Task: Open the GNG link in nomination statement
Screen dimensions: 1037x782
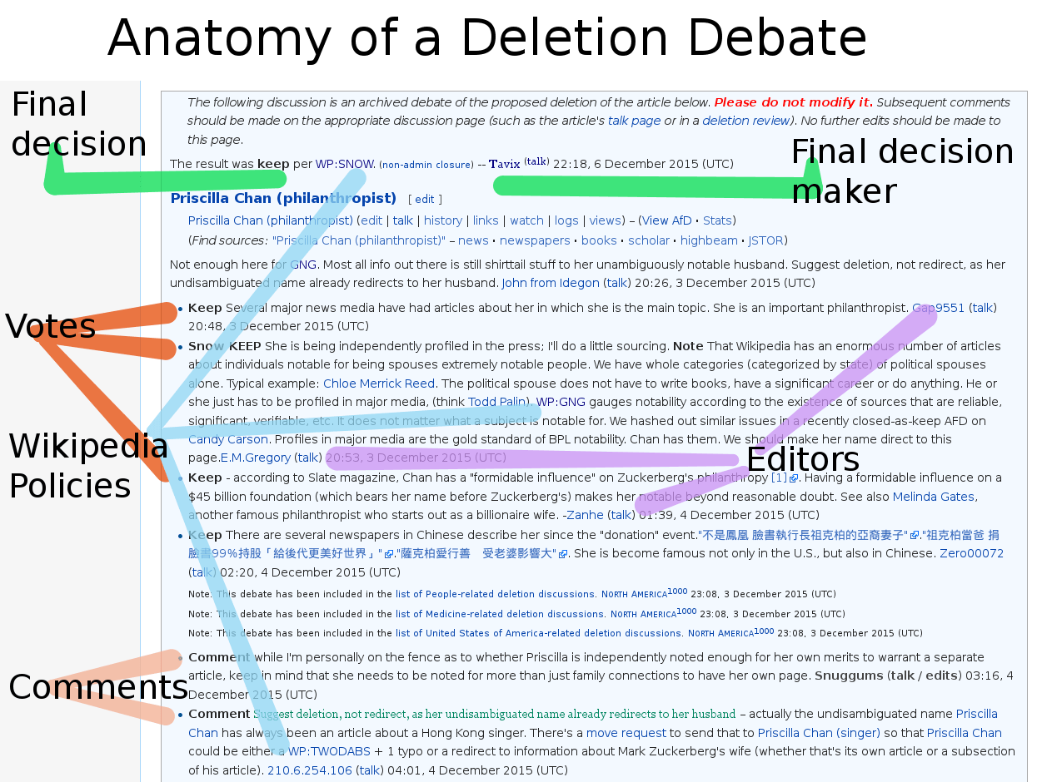Action: pyautogui.click(x=303, y=265)
